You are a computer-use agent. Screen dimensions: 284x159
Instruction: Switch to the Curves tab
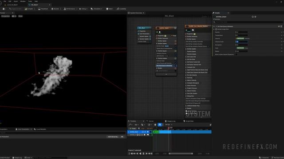[x=150, y=121]
